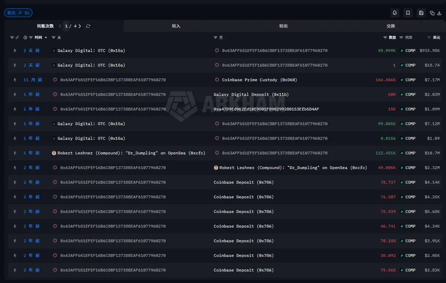Click the COMP token icon on the $7.17M row
Image resolution: width=446 pixels, height=283 pixels.
click(402, 80)
